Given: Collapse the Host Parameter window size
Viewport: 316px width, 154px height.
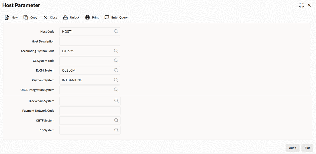Looking at the screenshot, I should [301, 5].
